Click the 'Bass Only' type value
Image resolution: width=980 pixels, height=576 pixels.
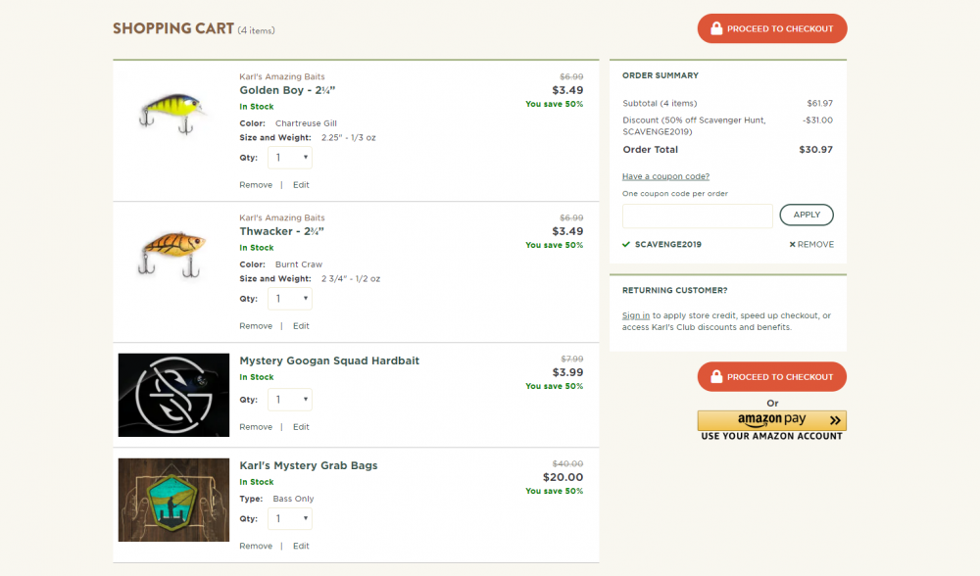pyautogui.click(x=293, y=499)
